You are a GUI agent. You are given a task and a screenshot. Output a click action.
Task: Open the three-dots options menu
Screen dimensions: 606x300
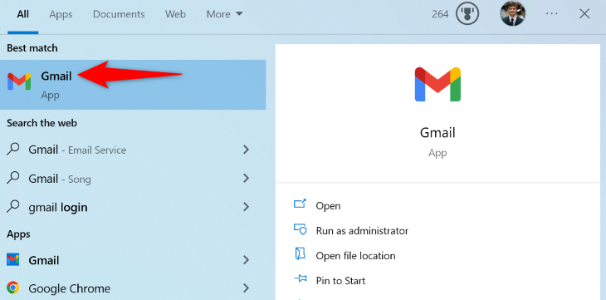pyautogui.click(x=551, y=14)
